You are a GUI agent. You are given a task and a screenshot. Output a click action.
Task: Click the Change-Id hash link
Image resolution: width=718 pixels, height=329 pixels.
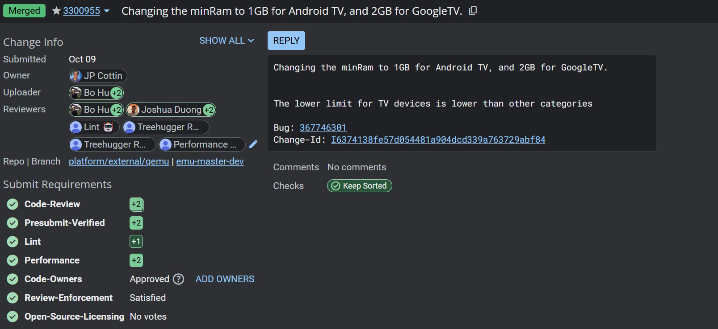(438, 140)
